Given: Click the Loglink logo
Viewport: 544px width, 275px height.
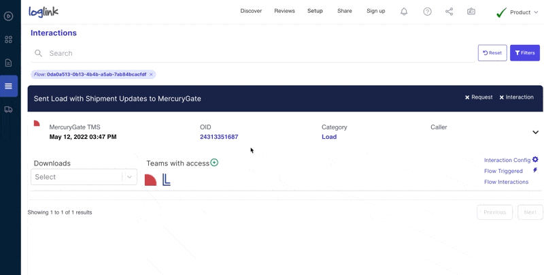Looking at the screenshot, I should [44, 12].
